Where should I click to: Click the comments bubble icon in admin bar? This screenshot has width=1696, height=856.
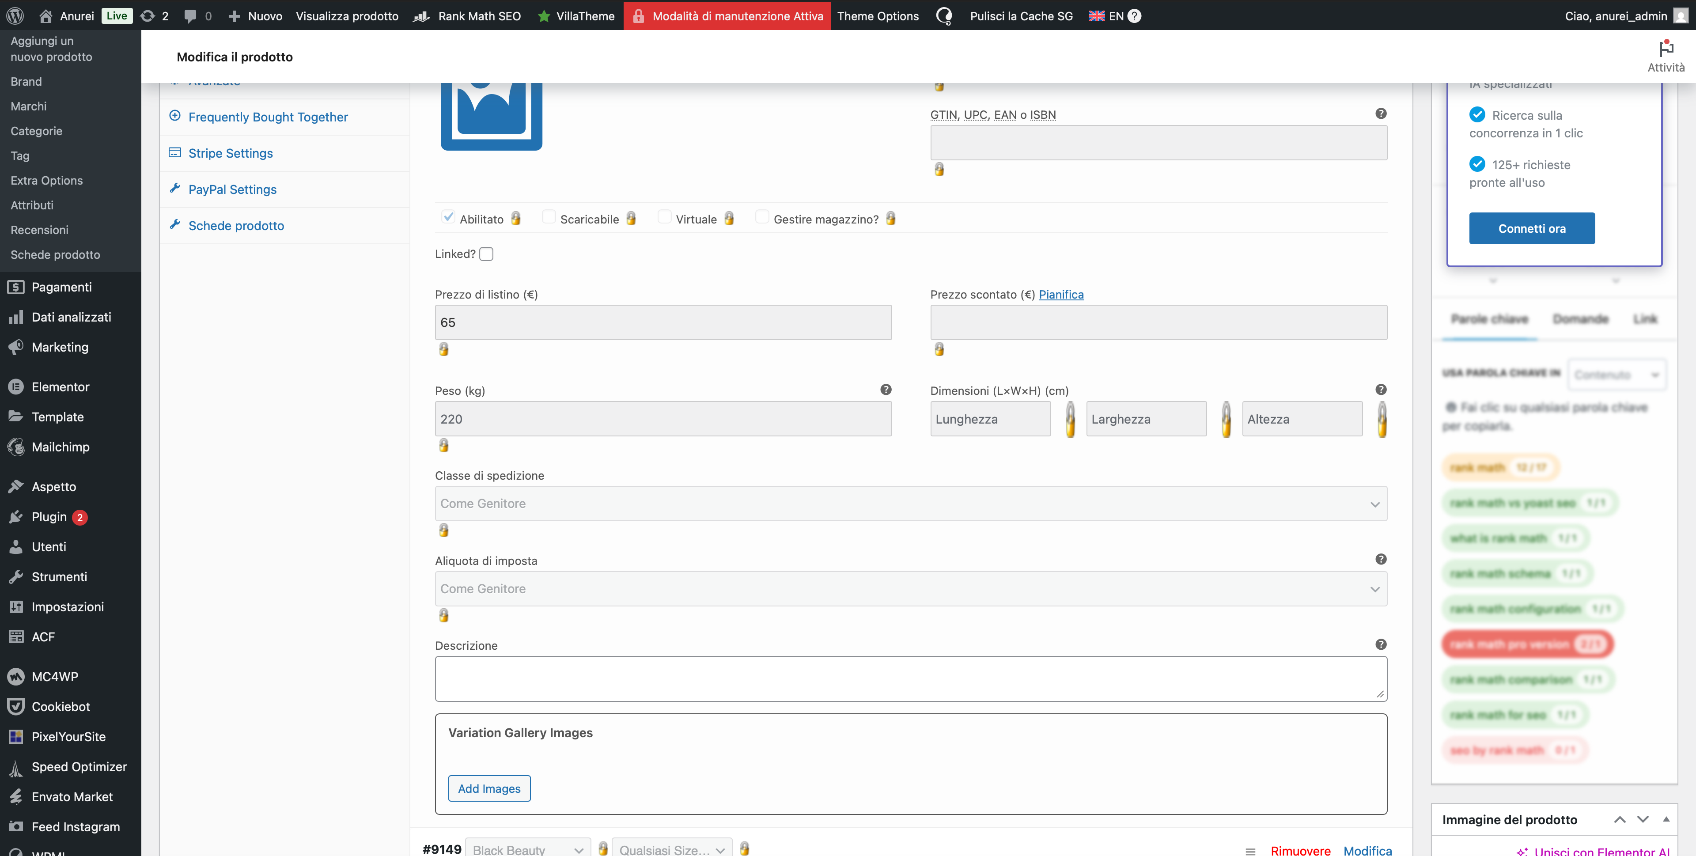click(x=190, y=16)
